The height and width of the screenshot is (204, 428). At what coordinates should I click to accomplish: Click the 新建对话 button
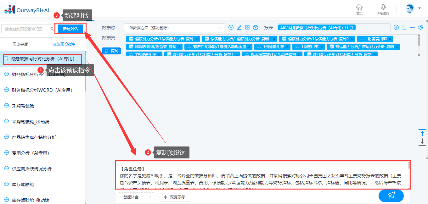[x=70, y=29]
